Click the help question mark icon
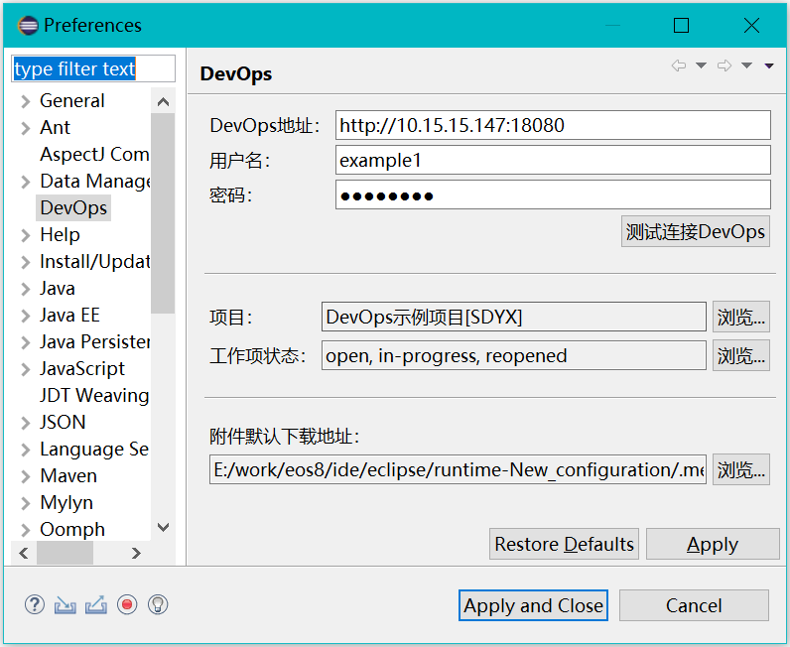Viewport: 790px width, 647px height. (35, 604)
